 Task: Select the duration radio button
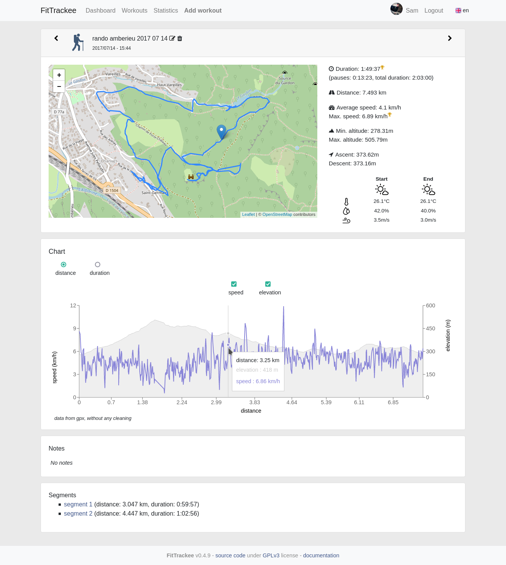98,265
